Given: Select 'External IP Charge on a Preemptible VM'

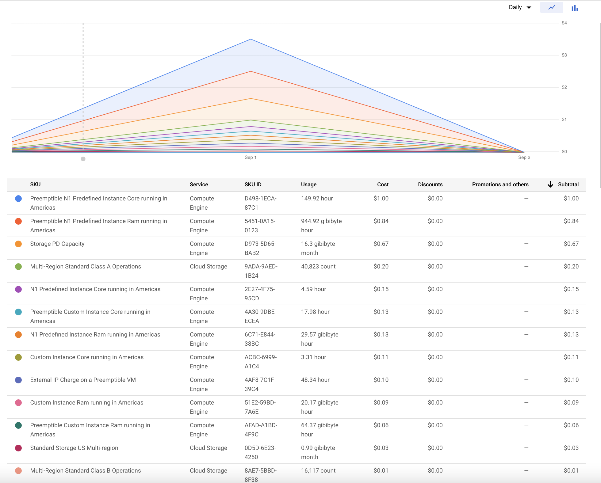Looking at the screenshot, I should click(83, 380).
